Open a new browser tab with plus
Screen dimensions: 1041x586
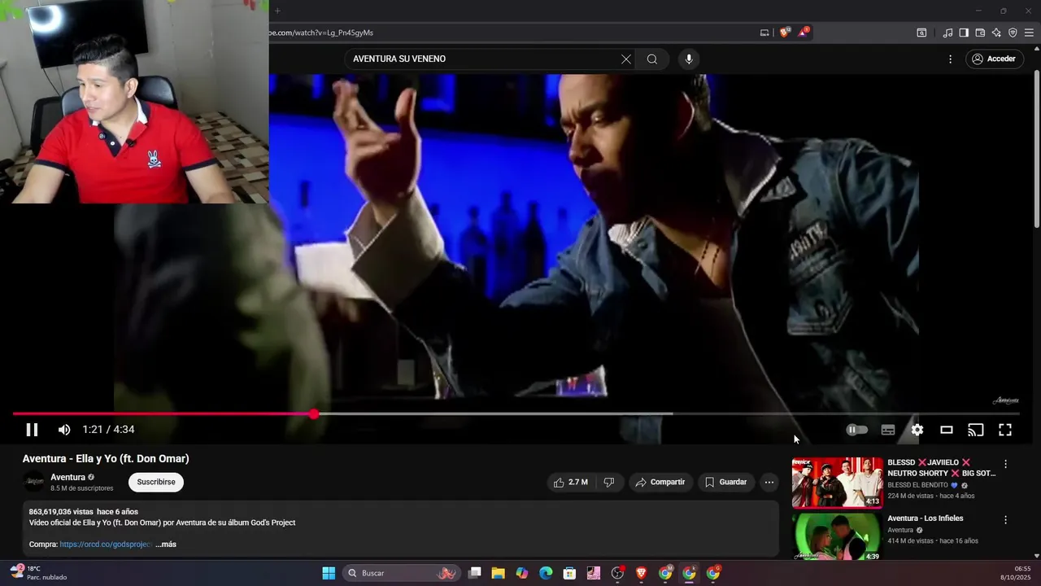tap(277, 11)
